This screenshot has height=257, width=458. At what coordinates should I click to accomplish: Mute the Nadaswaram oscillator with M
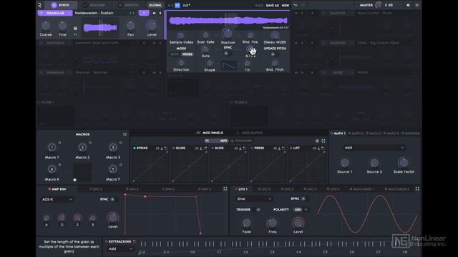(x=155, y=13)
